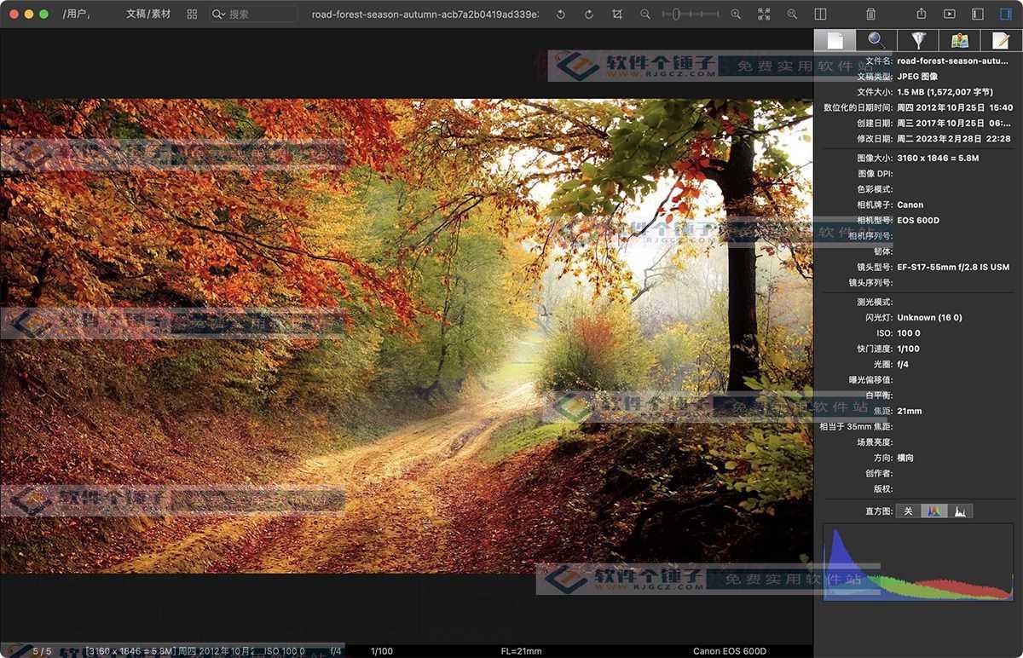
Task: Open the share menu
Action: pyautogui.click(x=921, y=14)
